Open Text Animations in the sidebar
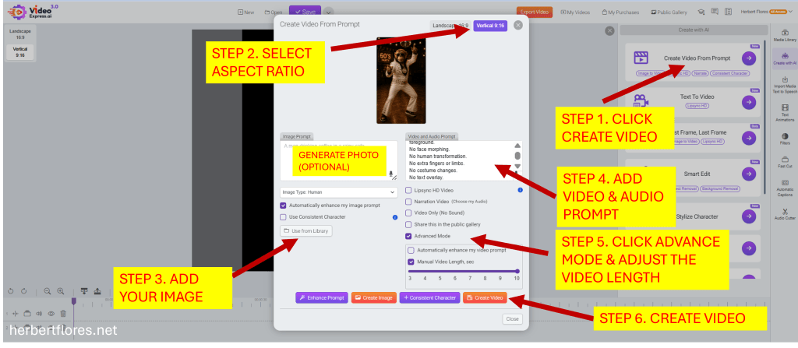The width and height of the screenshot is (798, 348). tap(785, 112)
